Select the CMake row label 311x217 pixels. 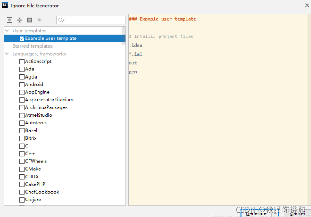(33, 169)
